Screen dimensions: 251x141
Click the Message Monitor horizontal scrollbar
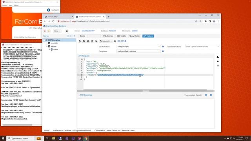pyautogui.click(x=18, y=125)
